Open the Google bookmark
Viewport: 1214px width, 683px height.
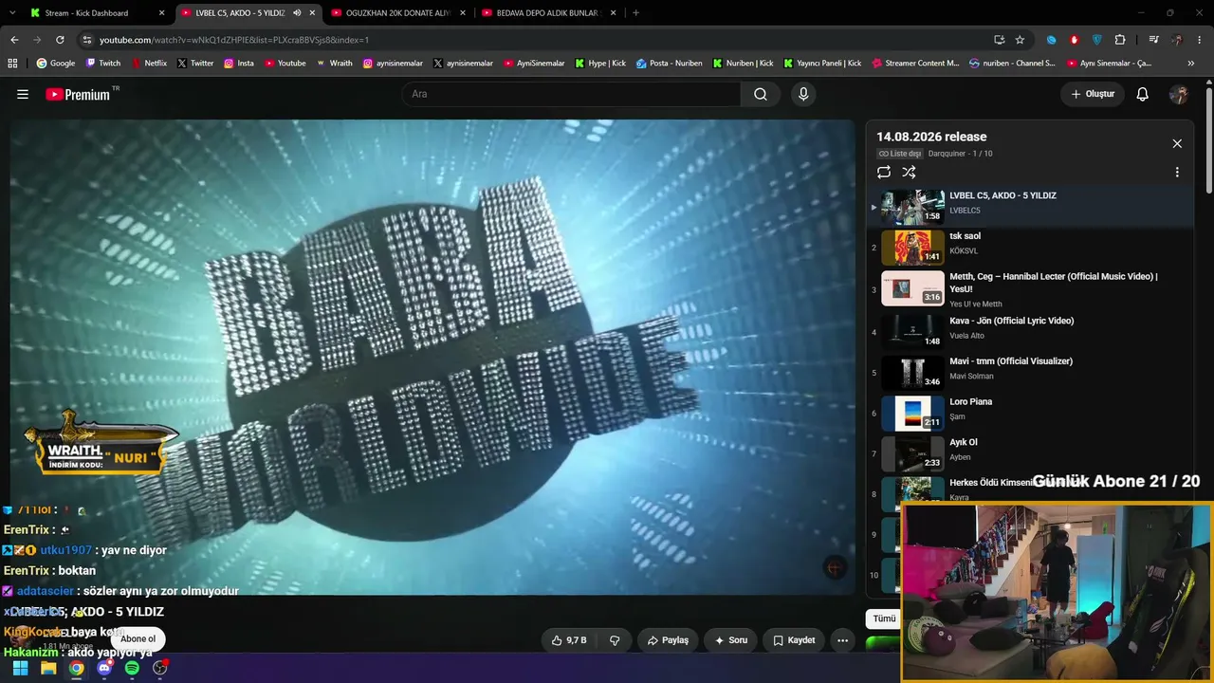pyautogui.click(x=55, y=64)
